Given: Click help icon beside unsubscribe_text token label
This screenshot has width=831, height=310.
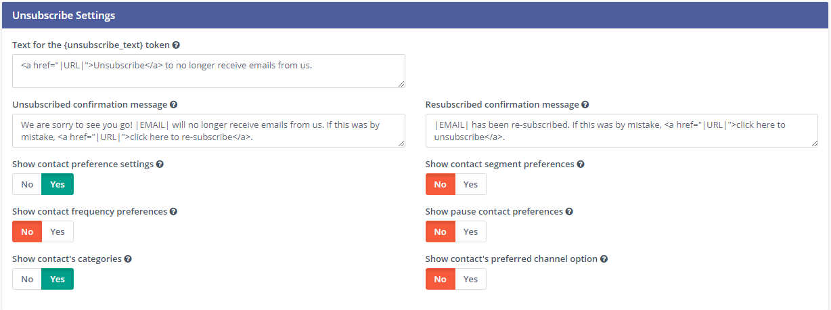Looking at the screenshot, I should click(176, 45).
